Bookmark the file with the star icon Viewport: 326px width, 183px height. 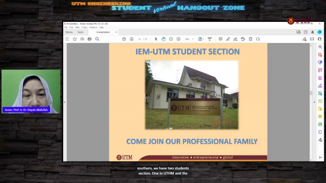75,39
